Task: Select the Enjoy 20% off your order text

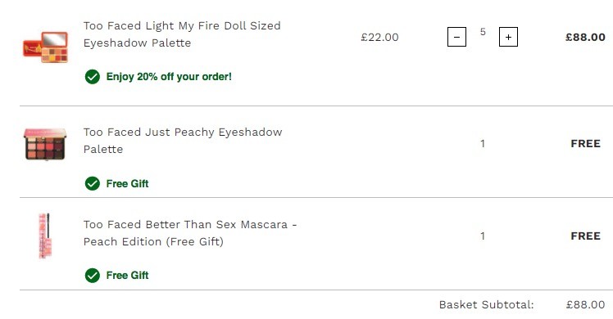Action: point(169,76)
